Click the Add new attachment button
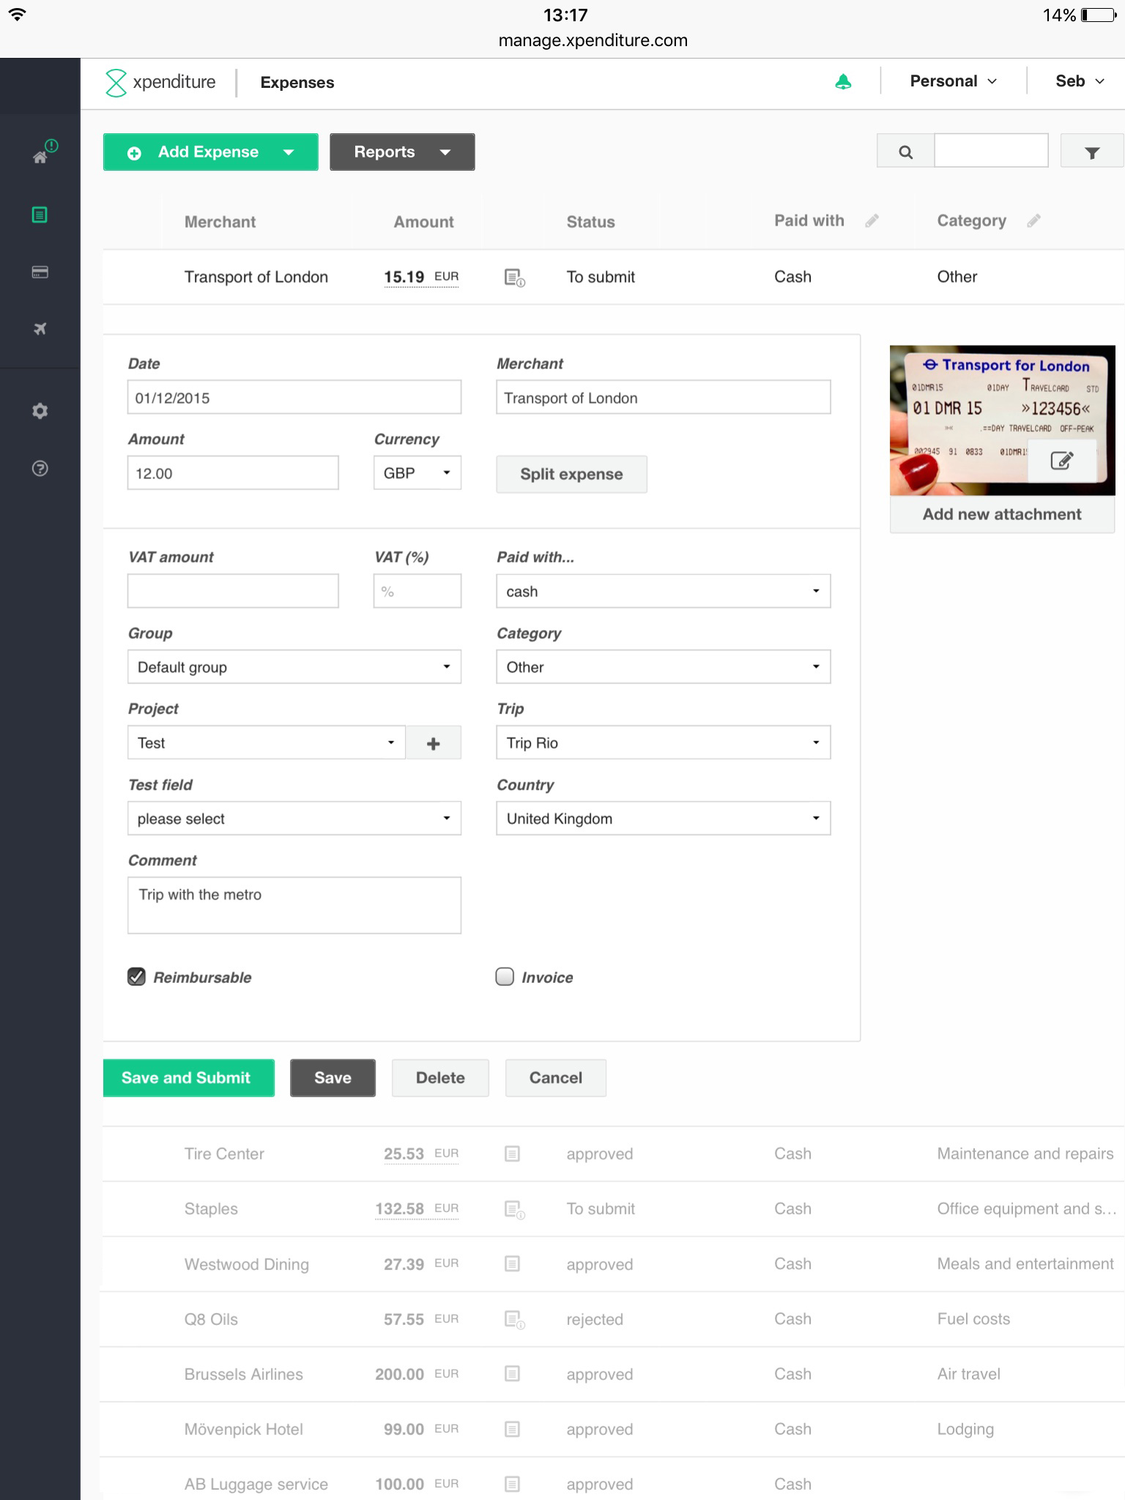Screen dimensions: 1125x1500 1001,514
